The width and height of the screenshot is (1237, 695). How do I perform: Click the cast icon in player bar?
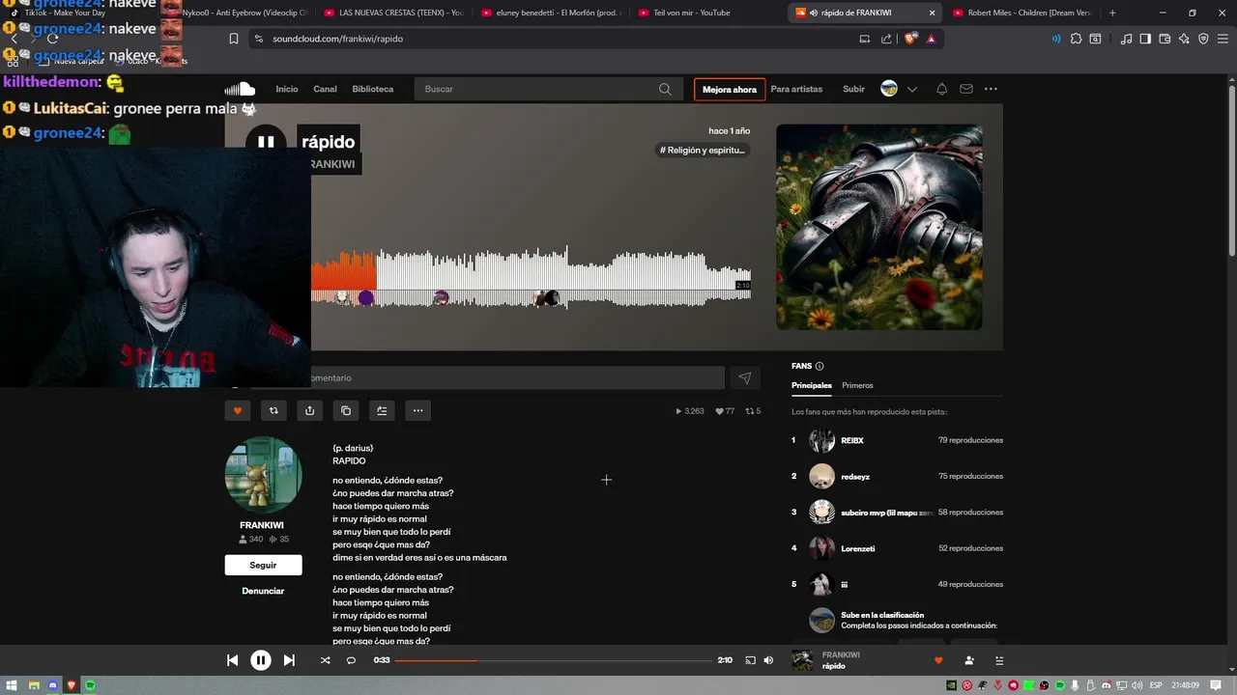point(750,660)
